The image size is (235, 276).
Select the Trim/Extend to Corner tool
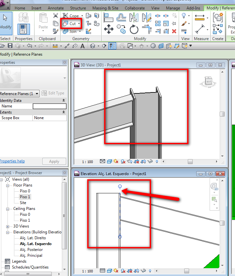pos(147,29)
